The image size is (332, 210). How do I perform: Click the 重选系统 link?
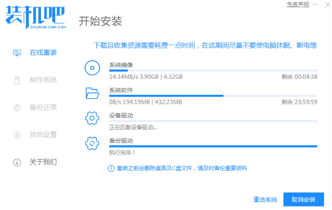(265, 200)
